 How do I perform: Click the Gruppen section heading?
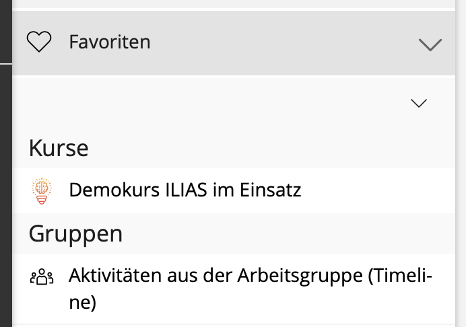click(x=75, y=233)
